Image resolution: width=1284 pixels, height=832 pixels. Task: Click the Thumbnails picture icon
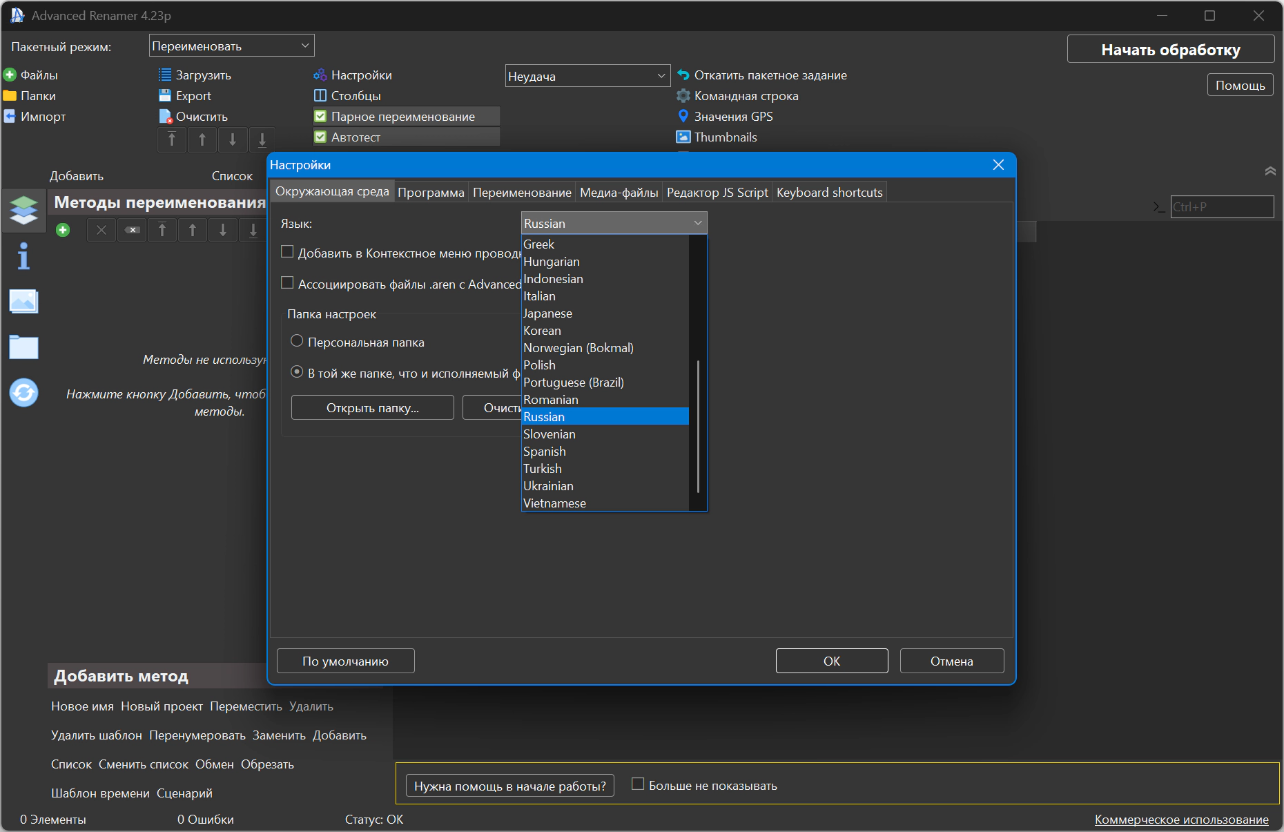[x=683, y=137]
